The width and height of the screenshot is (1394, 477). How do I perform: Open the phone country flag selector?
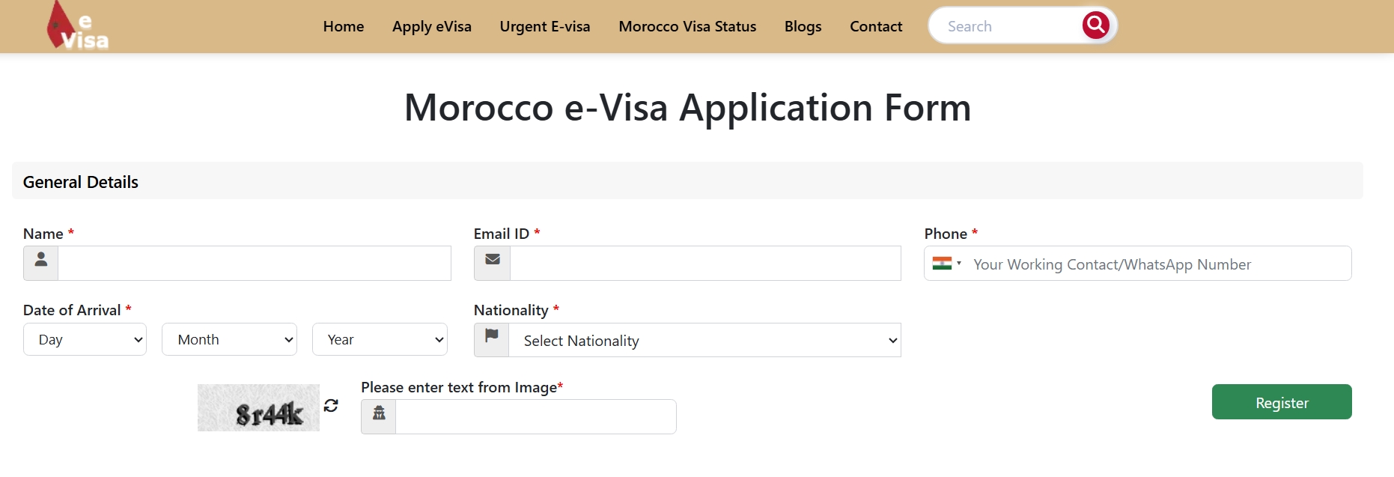(x=946, y=264)
